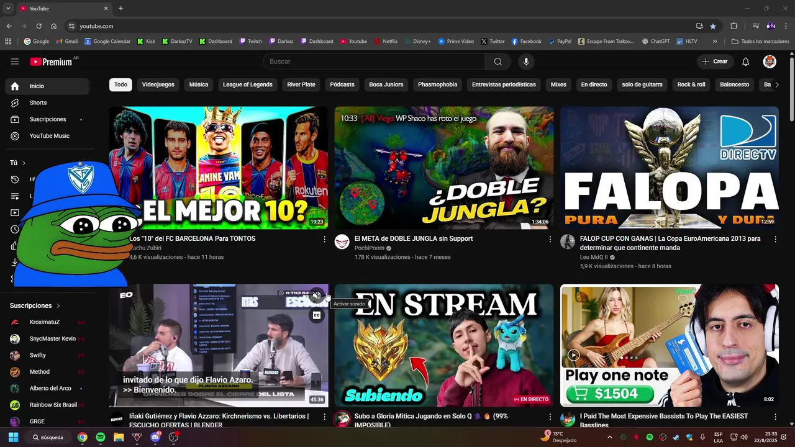Viewport: 795px width, 447px height.
Task: Activate sound on the previewing video
Action: (x=317, y=296)
